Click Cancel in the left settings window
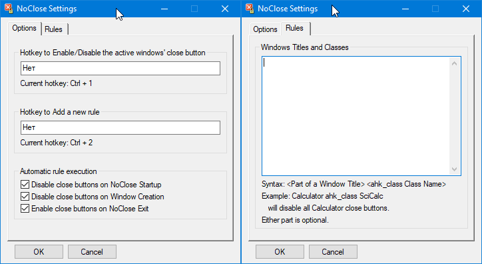 (x=92, y=252)
